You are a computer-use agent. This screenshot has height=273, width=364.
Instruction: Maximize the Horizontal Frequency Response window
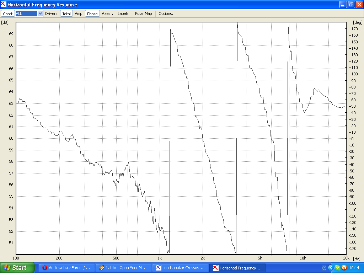pyautogui.click(x=351, y=4)
